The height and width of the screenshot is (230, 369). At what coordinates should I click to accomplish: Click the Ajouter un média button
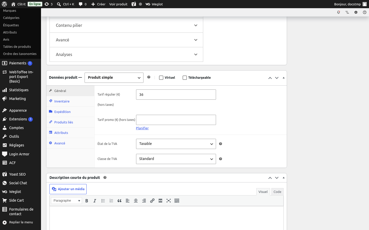pos(68,189)
